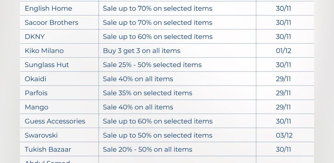Click Swarovski's 03/12 end date
Image resolution: width=334 pixels, height=163 pixels.
(x=284, y=135)
